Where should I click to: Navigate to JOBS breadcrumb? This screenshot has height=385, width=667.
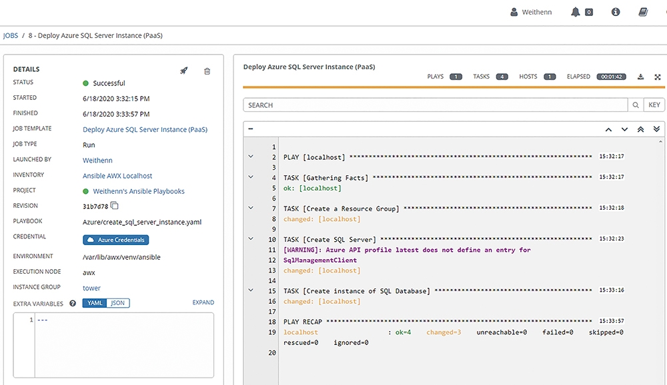coord(11,36)
